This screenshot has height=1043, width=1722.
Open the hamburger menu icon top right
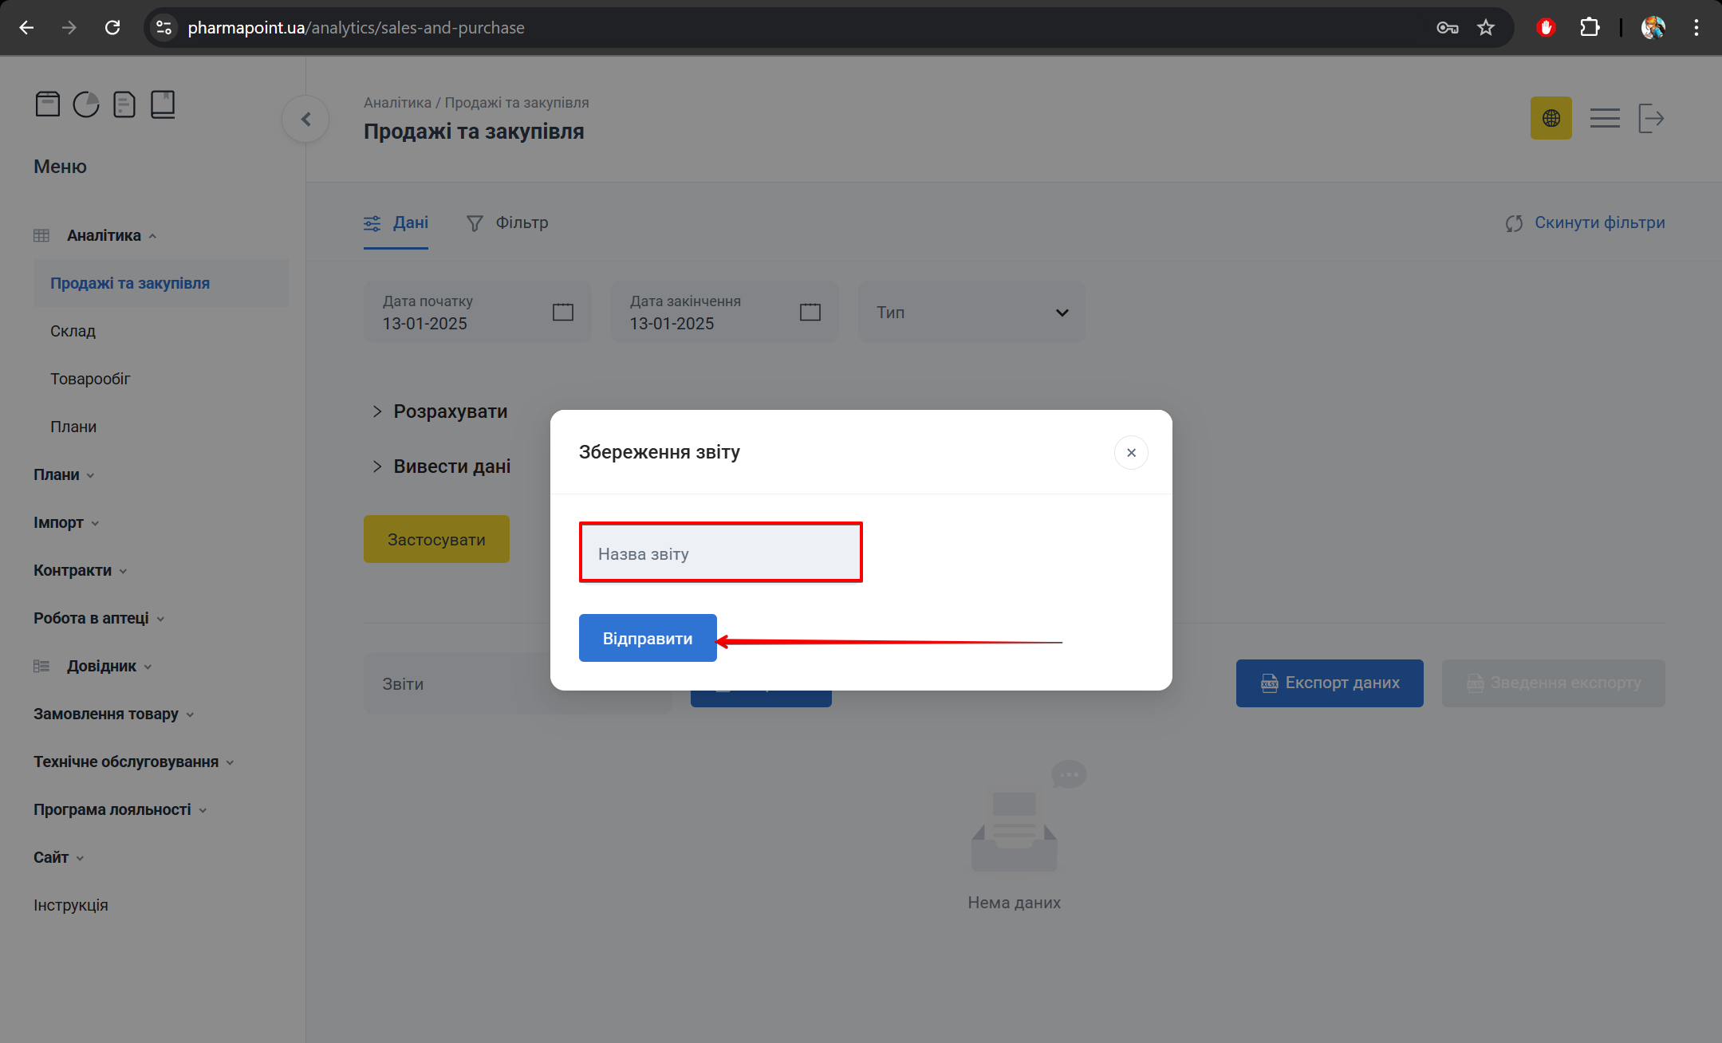1604,119
